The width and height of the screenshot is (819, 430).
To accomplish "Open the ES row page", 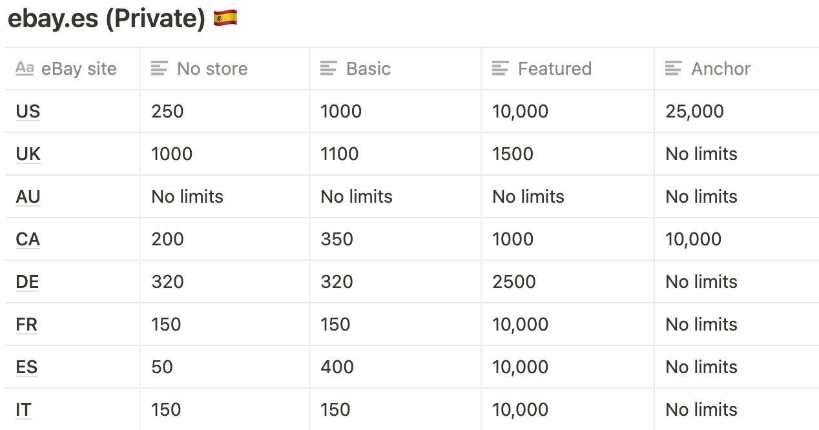I will (26, 367).
